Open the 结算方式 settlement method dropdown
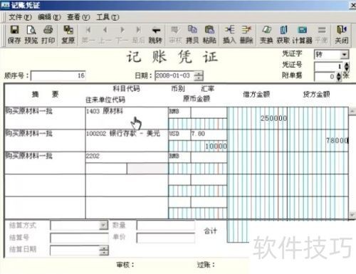The image size is (356, 274). pyautogui.click(x=103, y=225)
